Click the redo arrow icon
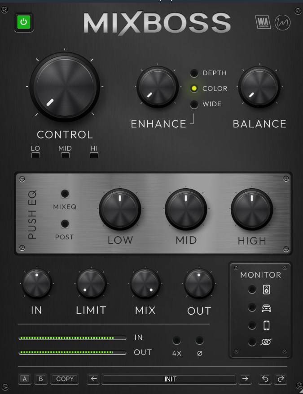303x394 pixels. click(281, 379)
